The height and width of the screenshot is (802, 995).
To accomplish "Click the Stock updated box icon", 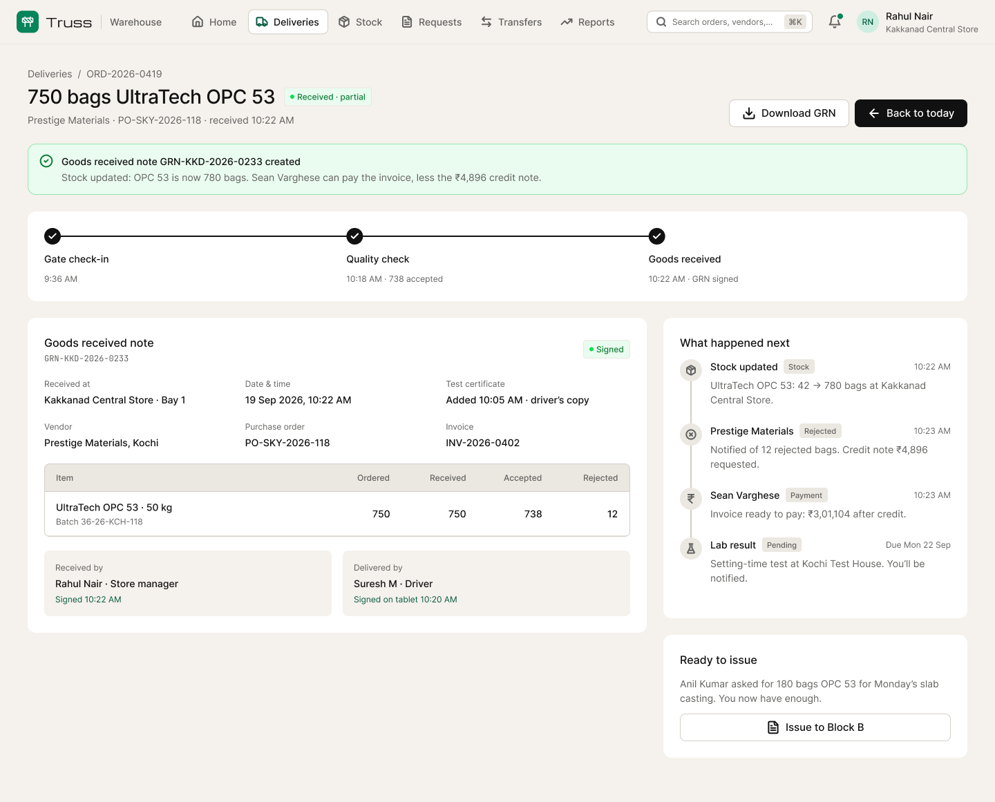I will [691, 370].
